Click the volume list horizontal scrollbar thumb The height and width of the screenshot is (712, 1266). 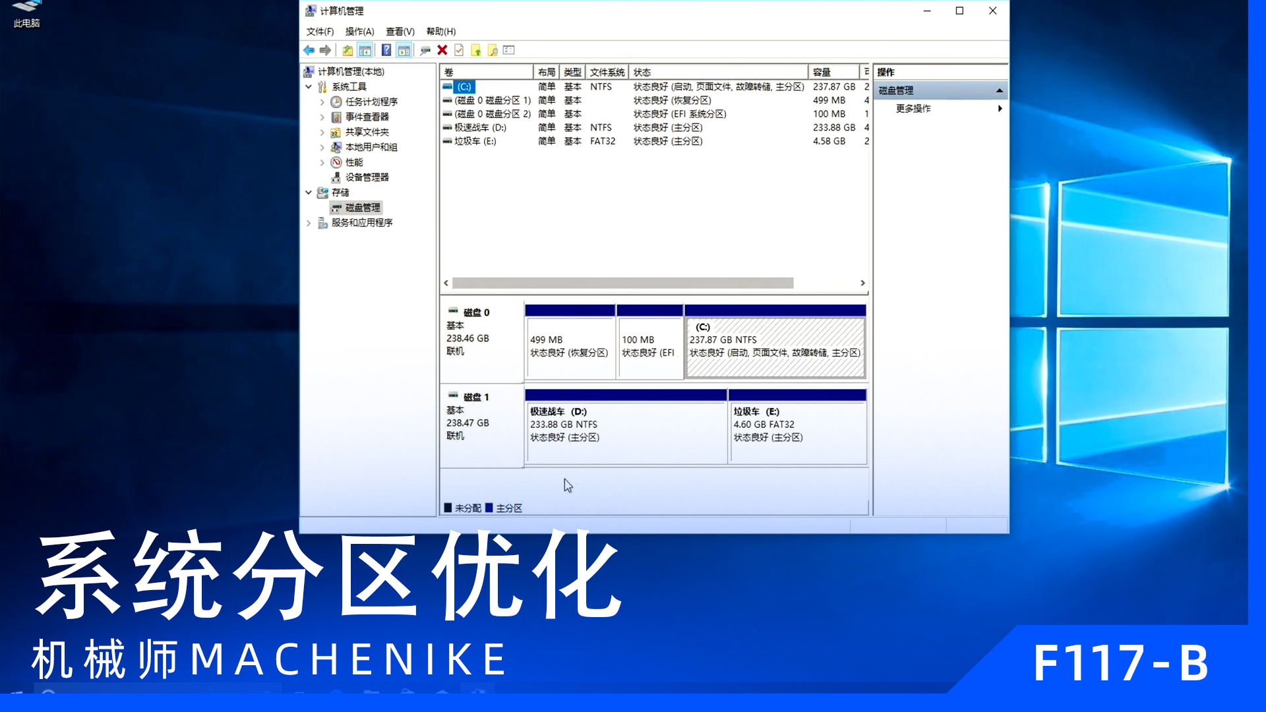(622, 283)
